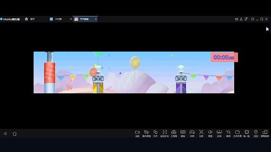Click the volume speaker icon
The width and height of the screenshot is (271, 152).
210,133
